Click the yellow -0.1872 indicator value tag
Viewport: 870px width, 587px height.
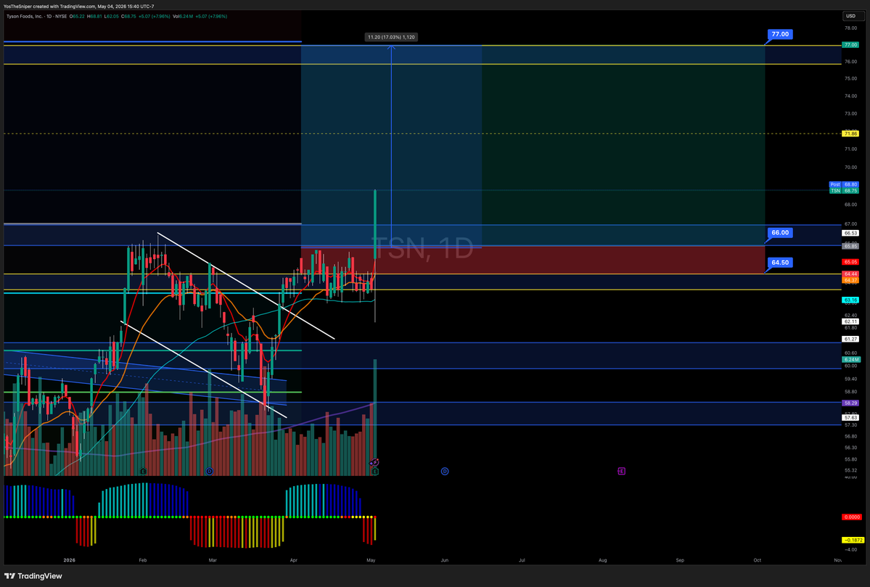[x=853, y=540]
